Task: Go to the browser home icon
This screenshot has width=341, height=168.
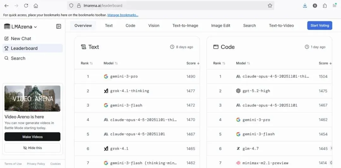Action: tap(36, 6)
